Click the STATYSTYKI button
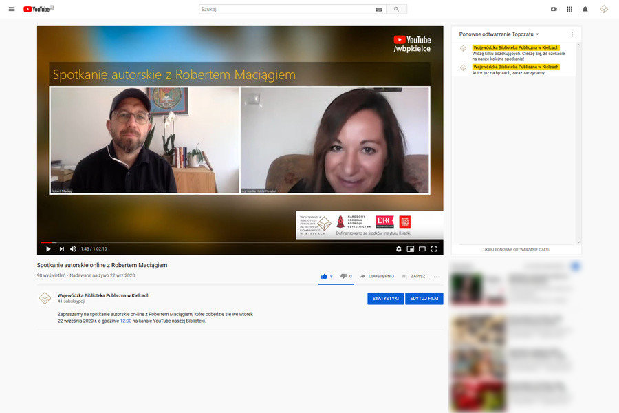 coord(385,299)
